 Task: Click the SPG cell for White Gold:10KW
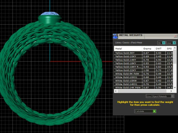point(169,81)
